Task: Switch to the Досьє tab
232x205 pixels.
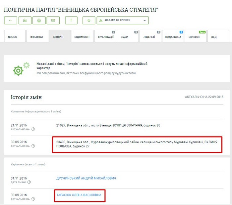Action: coord(15,36)
